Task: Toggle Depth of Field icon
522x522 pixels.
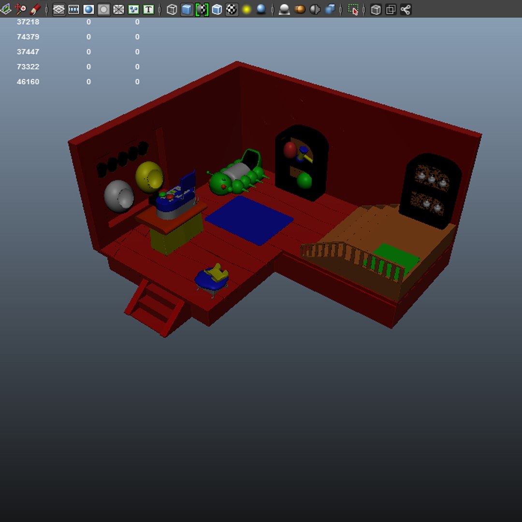Action: pyautogui.click(x=330, y=9)
